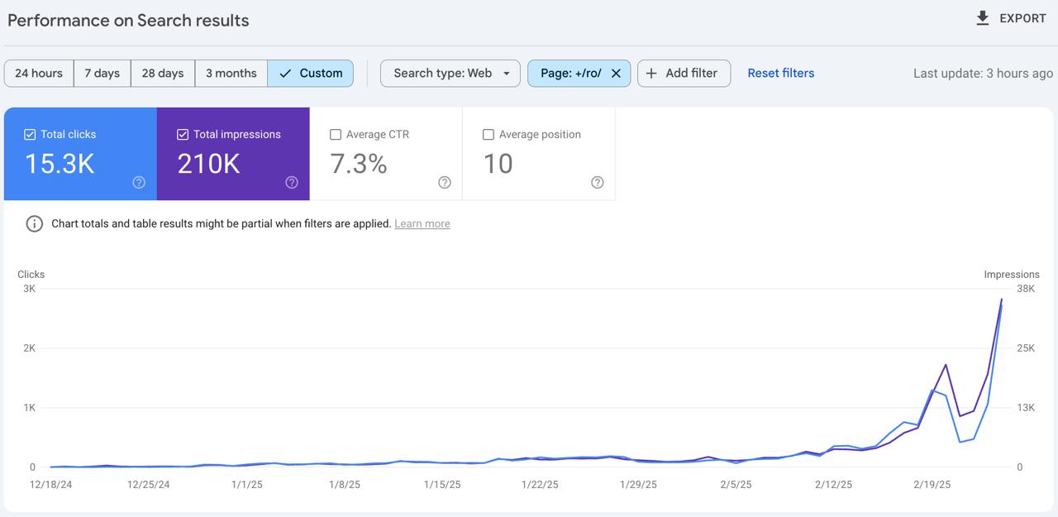The image size is (1058, 517).
Task: Switch to the 28 days range
Action: click(x=163, y=73)
